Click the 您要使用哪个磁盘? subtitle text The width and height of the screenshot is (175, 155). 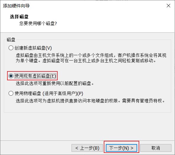[x=38, y=23]
